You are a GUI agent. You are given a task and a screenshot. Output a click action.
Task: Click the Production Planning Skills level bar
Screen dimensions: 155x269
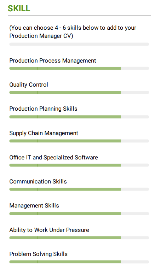click(x=79, y=117)
